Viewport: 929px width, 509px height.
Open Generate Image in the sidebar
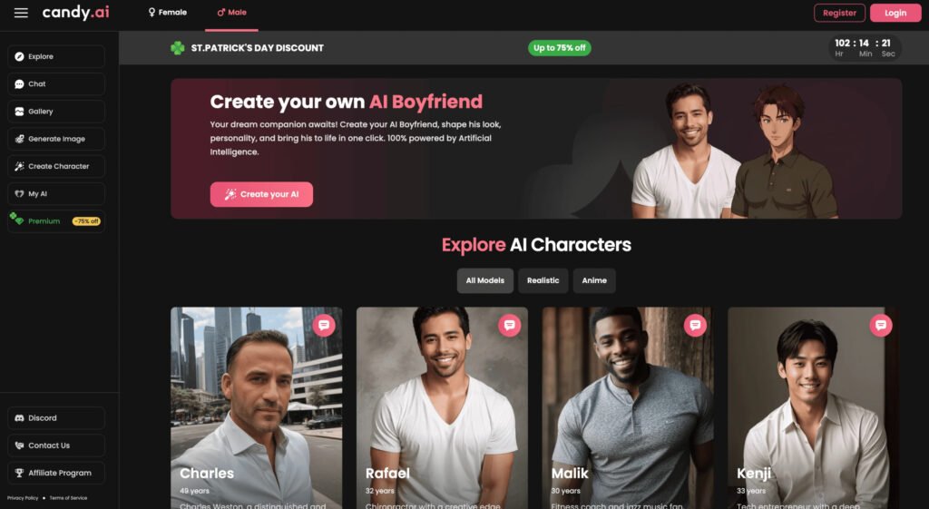56,139
